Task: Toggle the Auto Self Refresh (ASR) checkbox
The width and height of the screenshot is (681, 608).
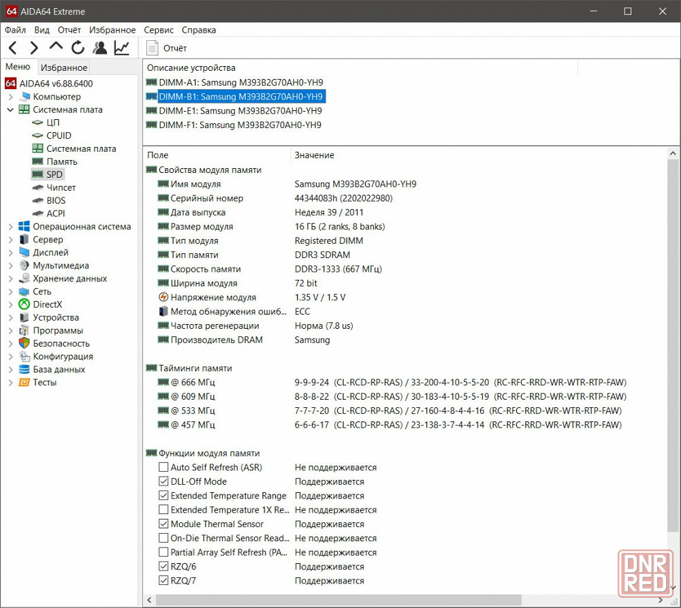Action: (x=163, y=467)
